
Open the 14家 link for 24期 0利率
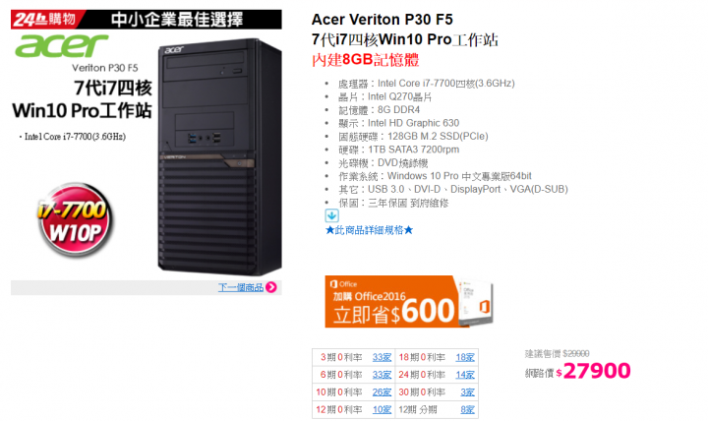465,375
